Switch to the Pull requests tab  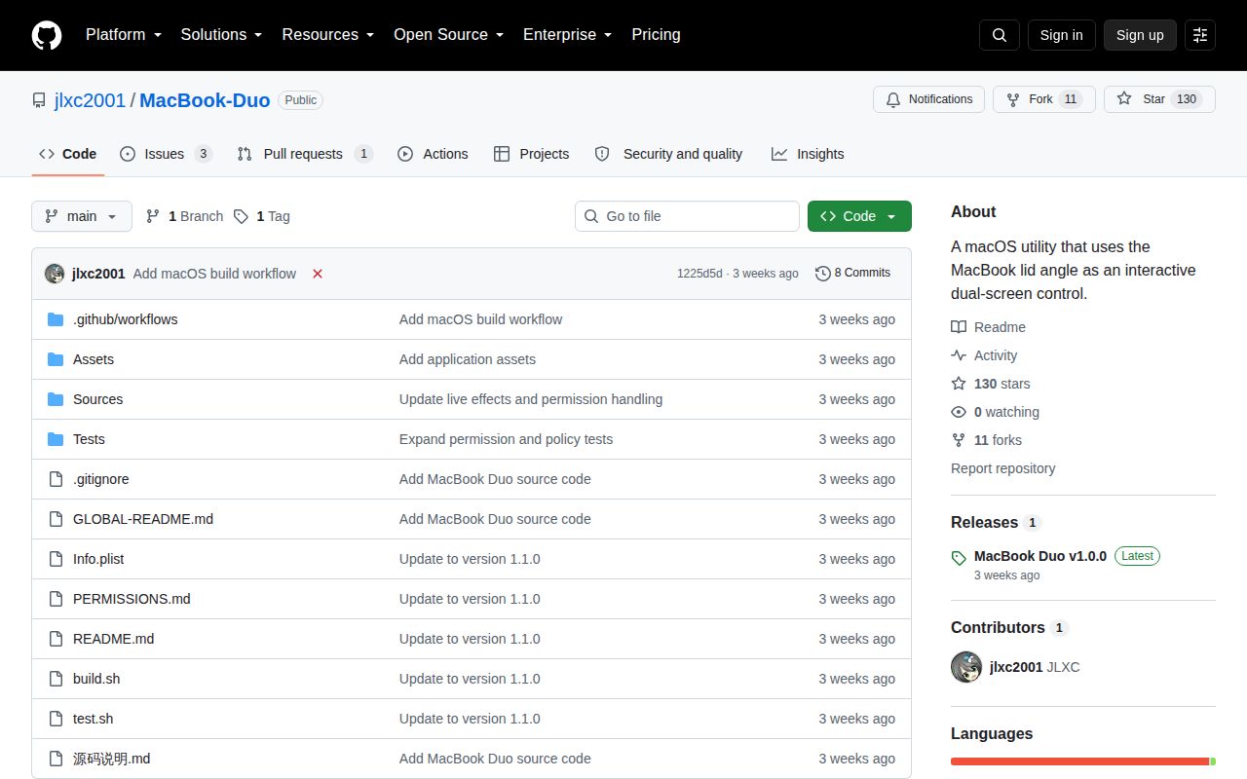click(305, 154)
